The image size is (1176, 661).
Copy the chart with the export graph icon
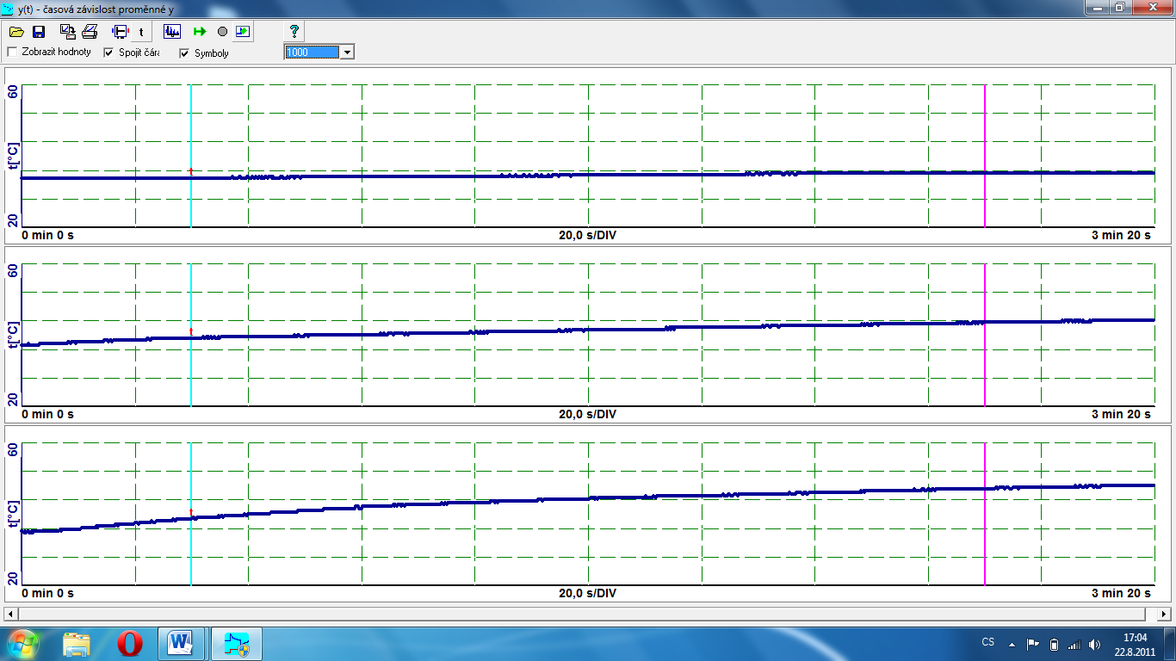click(68, 32)
